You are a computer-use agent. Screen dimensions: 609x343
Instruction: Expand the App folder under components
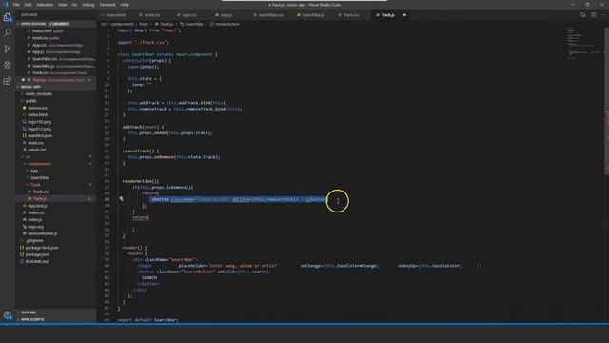(34, 171)
